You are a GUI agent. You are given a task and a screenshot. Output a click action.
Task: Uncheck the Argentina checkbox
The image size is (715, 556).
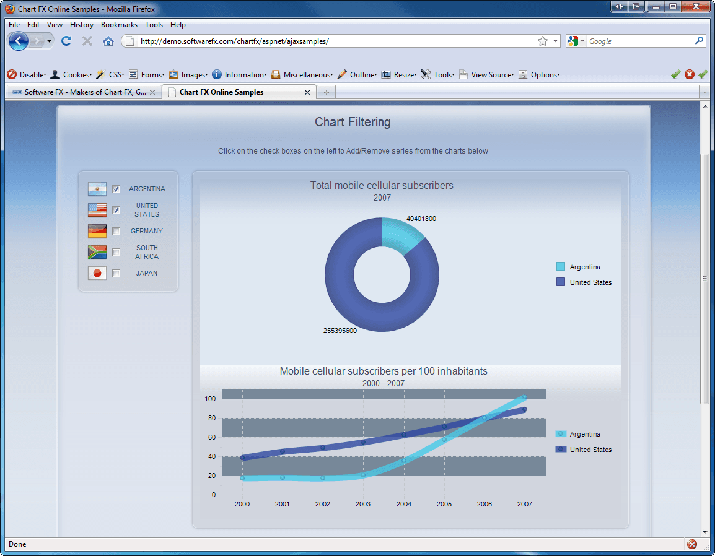point(116,189)
